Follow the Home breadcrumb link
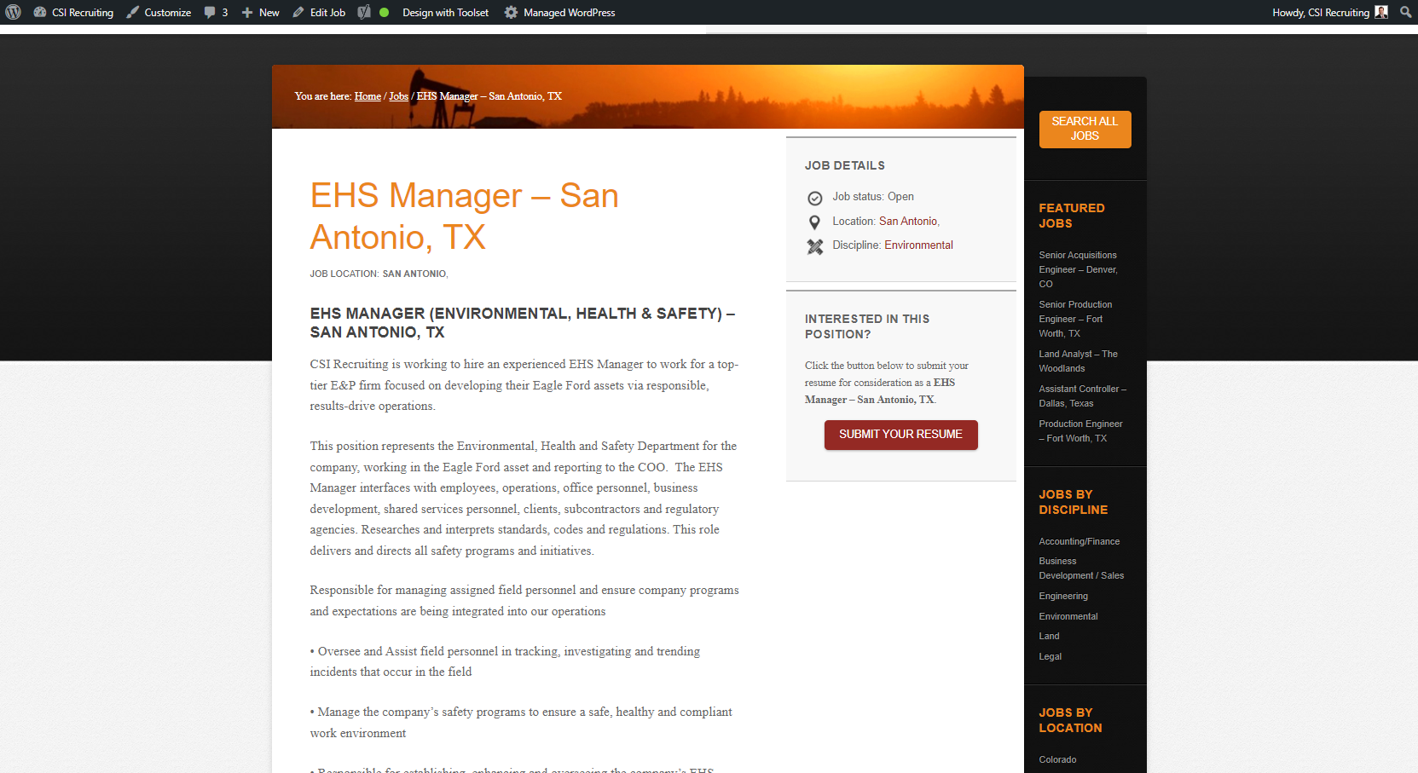1418x773 pixels. 368,96
